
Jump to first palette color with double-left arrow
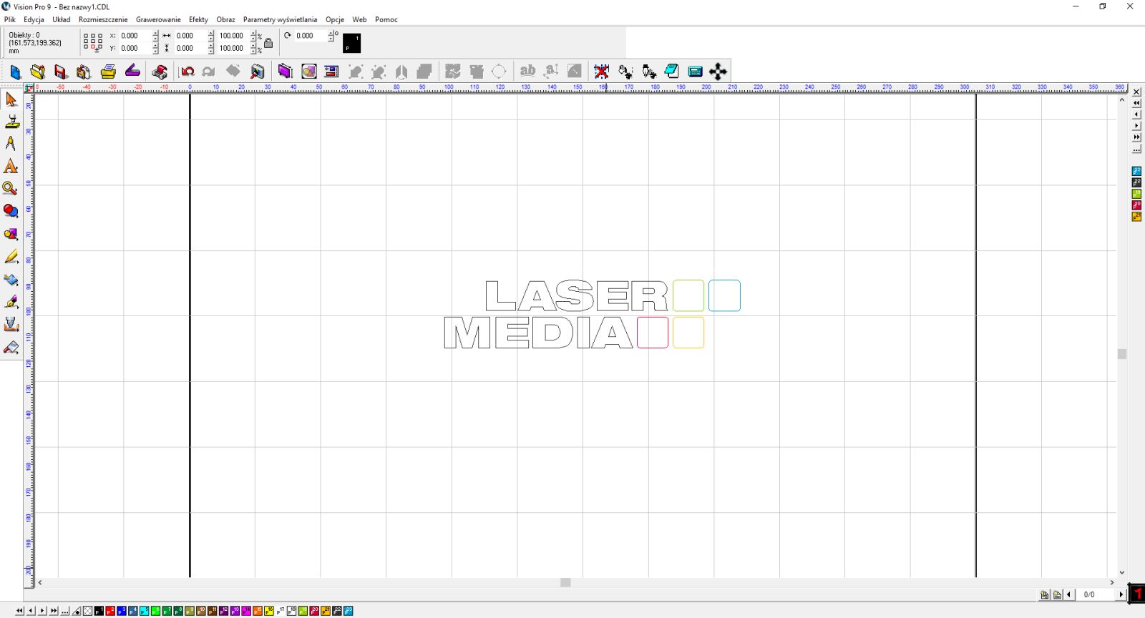19,611
